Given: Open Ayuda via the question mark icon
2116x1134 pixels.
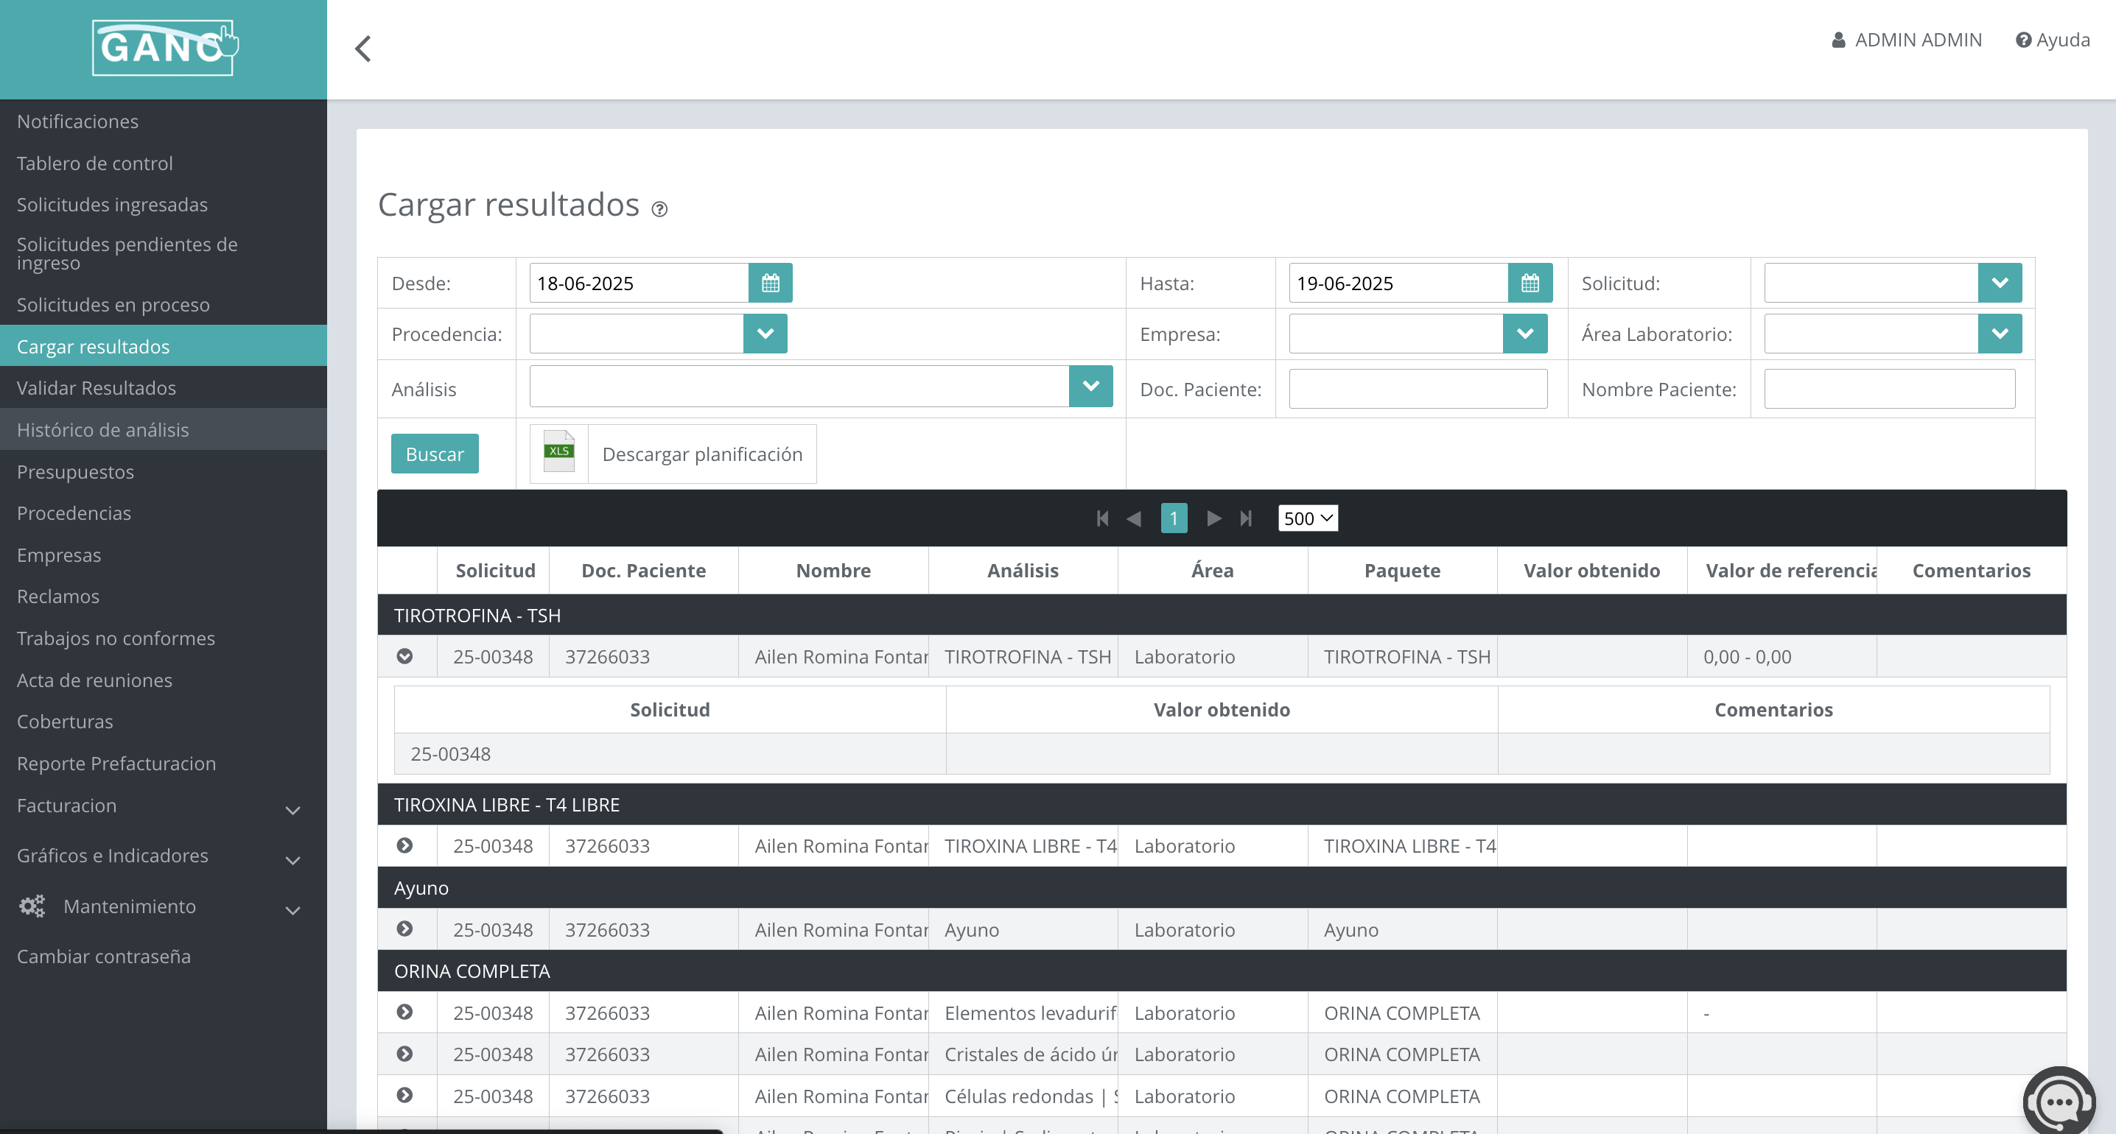Looking at the screenshot, I should [2024, 40].
